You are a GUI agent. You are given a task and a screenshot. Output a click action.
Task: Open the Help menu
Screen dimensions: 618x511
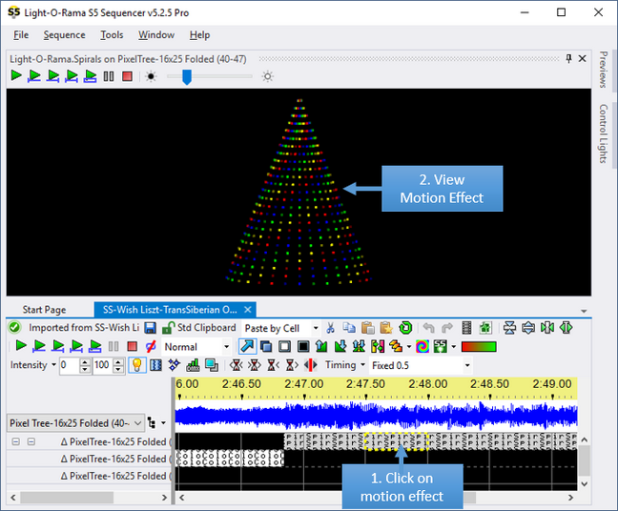[199, 35]
